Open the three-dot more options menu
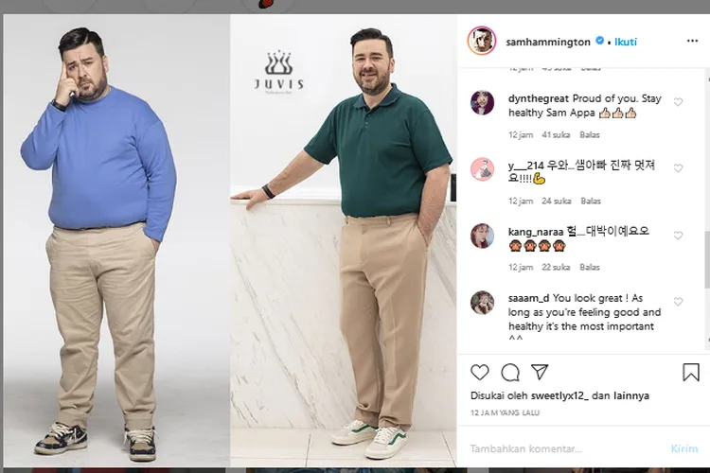This screenshot has width=710, height=473. point(692,42)
